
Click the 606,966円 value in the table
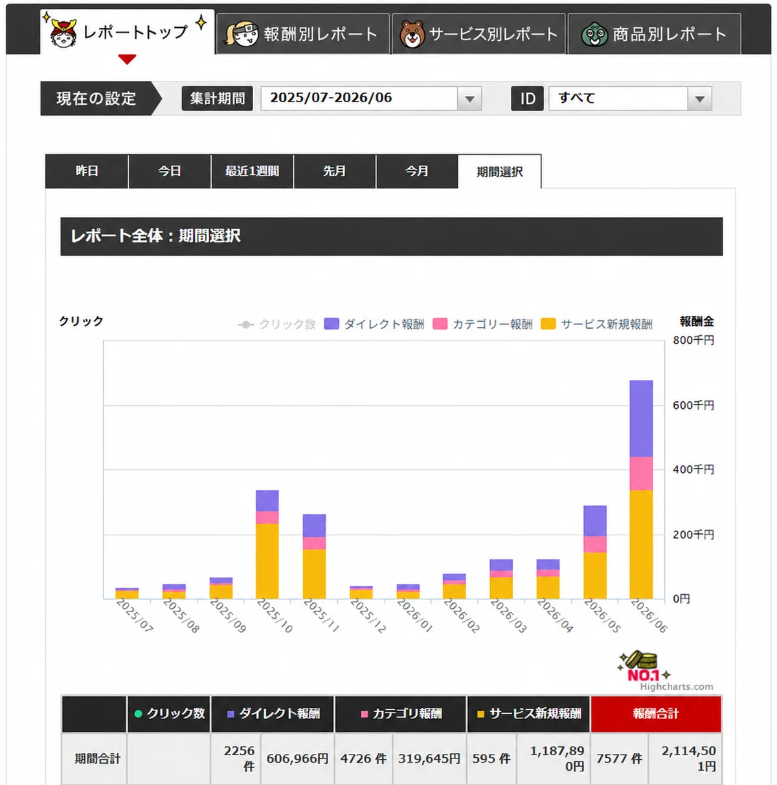pyautogui.click(x=297, y=758)
